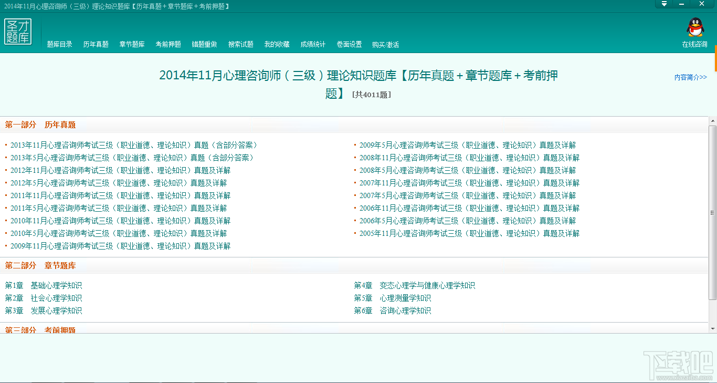
Task: Open 2013年5月 exam paper link
Action: click(132, 158)
